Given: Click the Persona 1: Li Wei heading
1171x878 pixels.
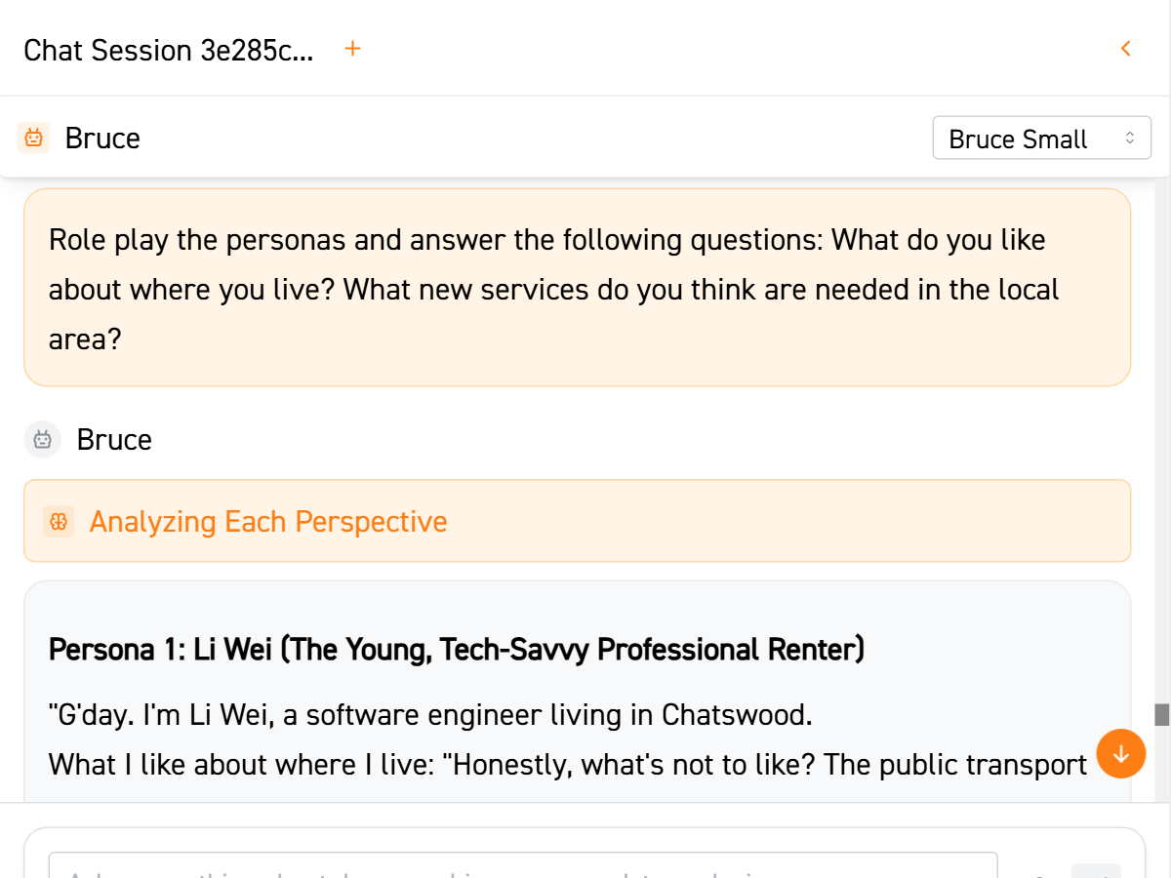Looking at the screenshot, I should click(x=456, y=650).
